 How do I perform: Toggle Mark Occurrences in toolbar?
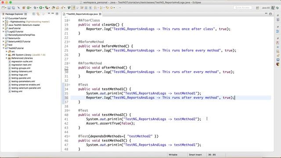click(x=73, y=8)
